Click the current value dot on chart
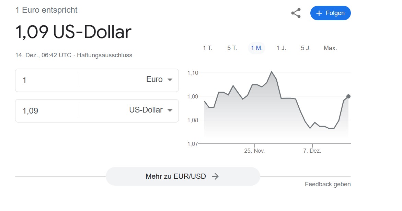Image resolution: width=402 pixels, height=211 pixels. point(348,96)
